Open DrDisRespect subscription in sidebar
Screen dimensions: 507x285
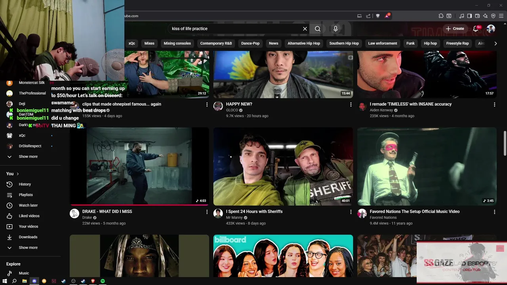coord(30,146)
